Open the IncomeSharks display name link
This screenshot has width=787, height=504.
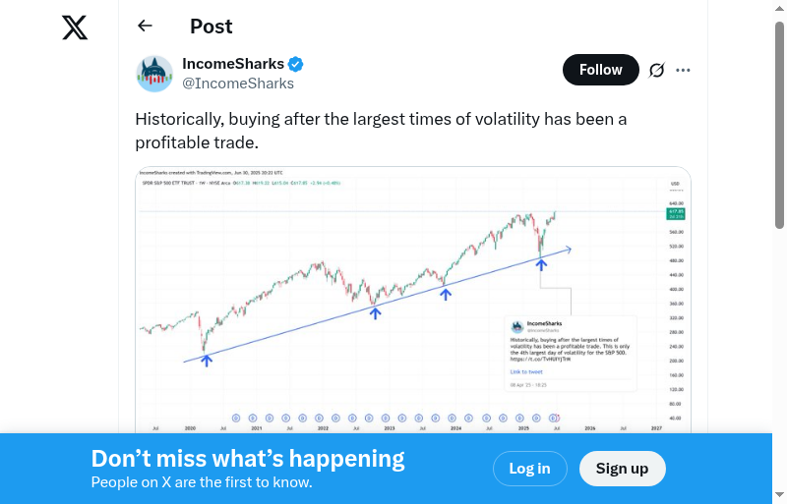click(233, 65)
